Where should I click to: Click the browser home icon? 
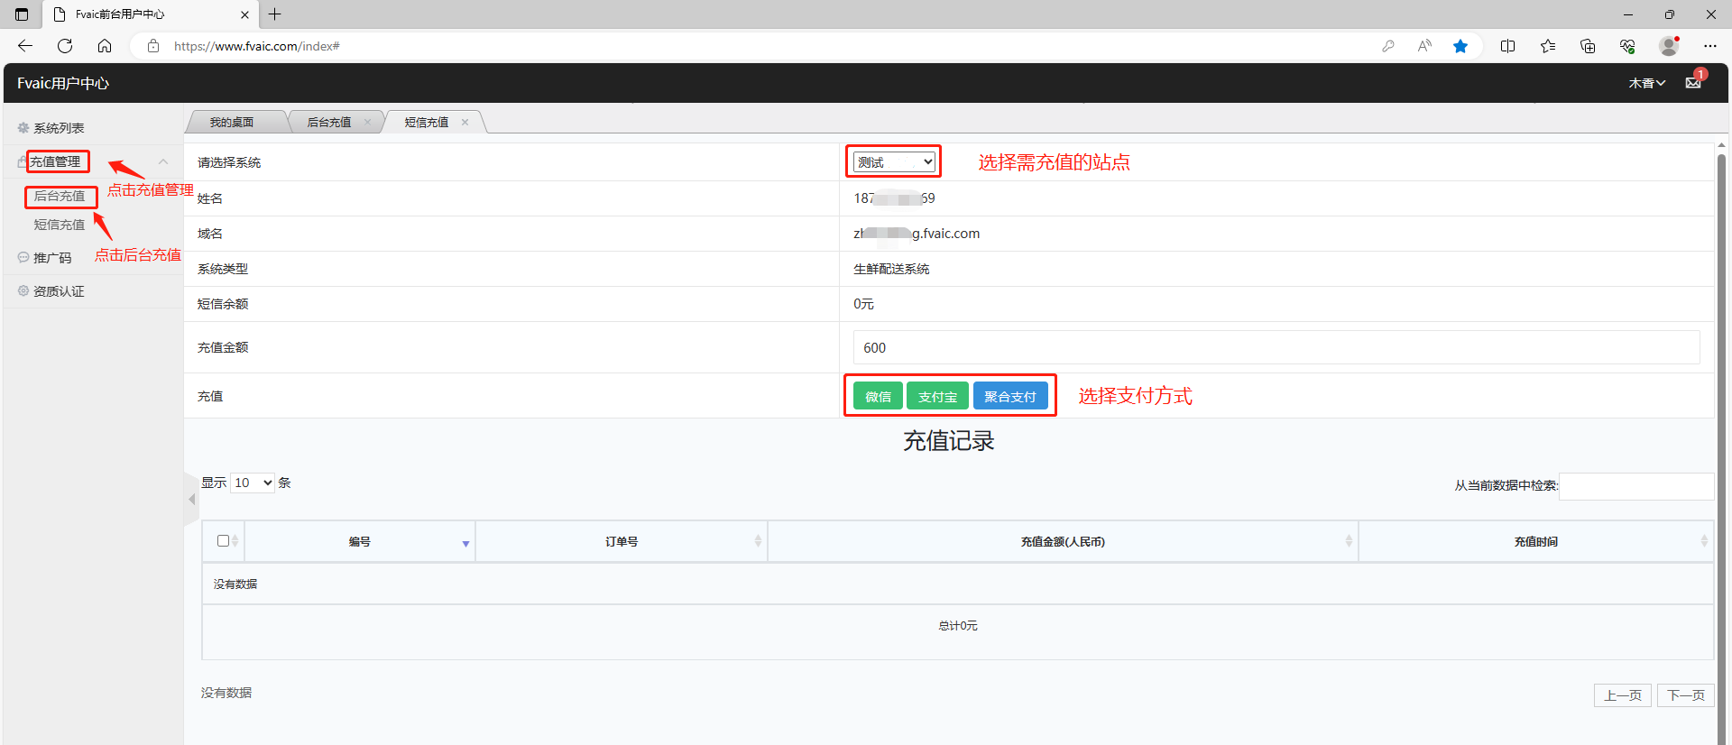pos(105,46)
